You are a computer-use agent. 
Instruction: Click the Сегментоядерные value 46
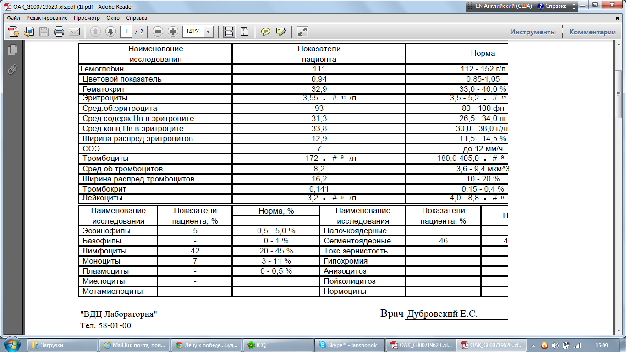pyautogui.click(x=443, y=241)
